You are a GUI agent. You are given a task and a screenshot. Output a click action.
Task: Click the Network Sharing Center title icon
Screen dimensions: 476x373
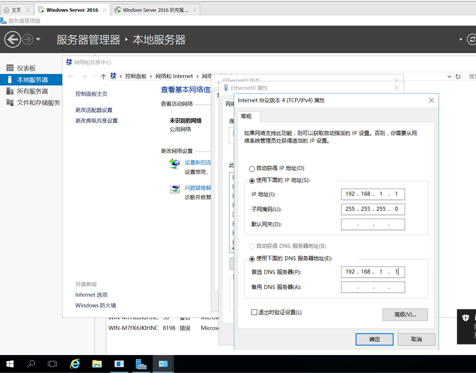(69, 62)
